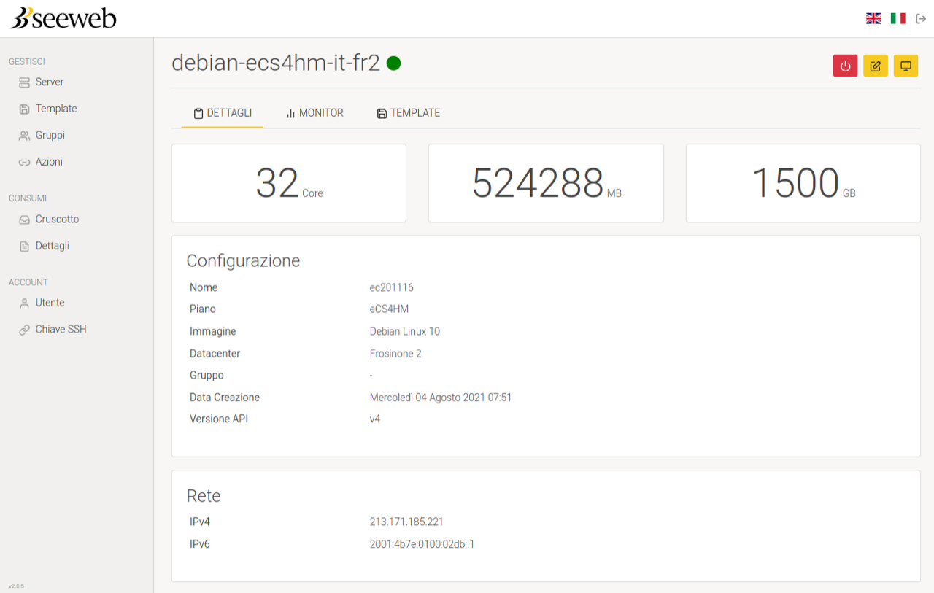Viewport: 934px width, 593px height.
Task: Switch language to English flag
Action: coord(873,18)
